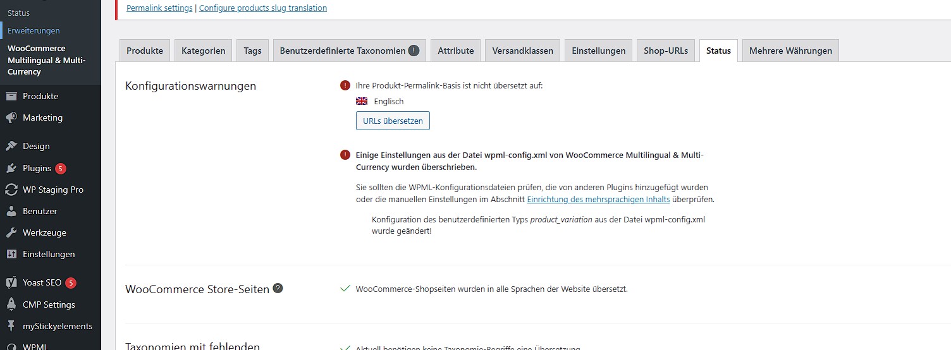Click the Werkzeuge wrench icon
The image size is (951, 350).
point(11,232)
